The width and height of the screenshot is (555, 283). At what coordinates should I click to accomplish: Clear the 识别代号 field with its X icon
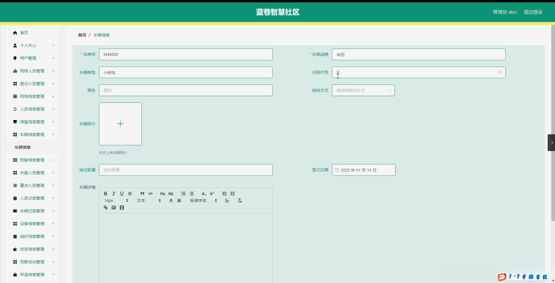point(500,72)
